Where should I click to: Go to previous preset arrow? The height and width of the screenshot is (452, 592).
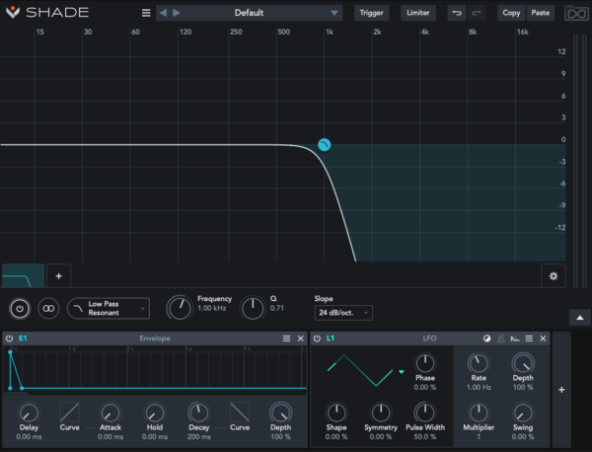(x=163, y=13)
